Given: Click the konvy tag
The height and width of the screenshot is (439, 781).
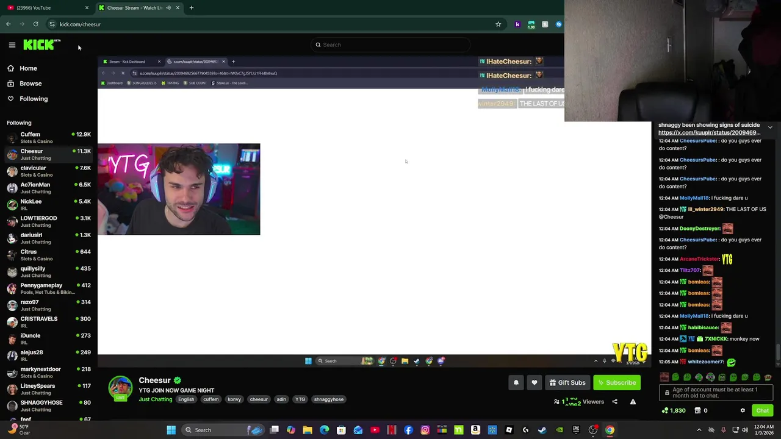Looking at the screenshot, I should tap(234, 399).
